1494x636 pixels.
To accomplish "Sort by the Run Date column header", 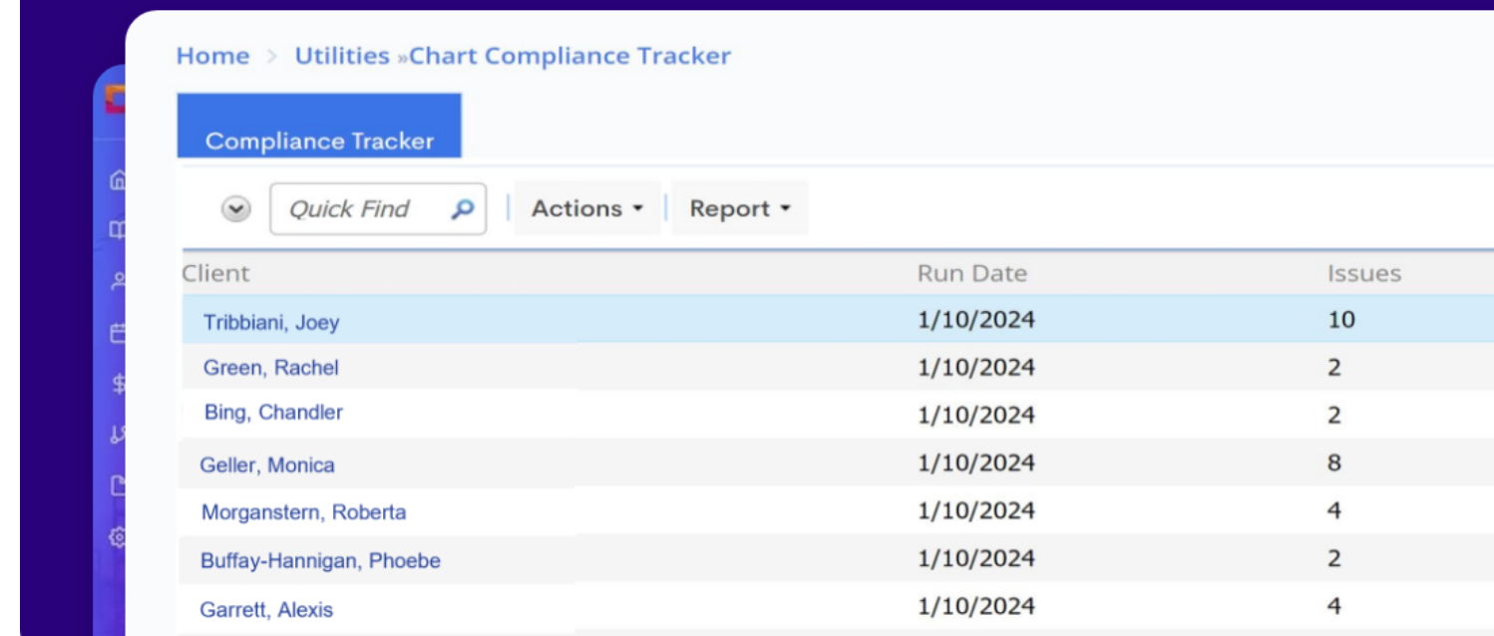I will tap(971, 273).
